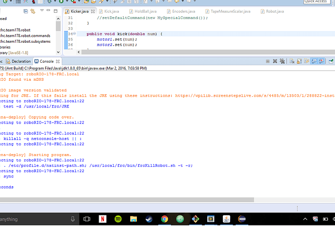
Task: Show hidden system tray icons
Action: click(x=305, y=219)
